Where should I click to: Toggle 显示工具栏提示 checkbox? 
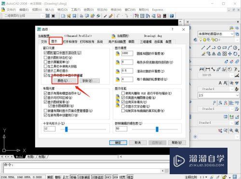pos(45,71)
